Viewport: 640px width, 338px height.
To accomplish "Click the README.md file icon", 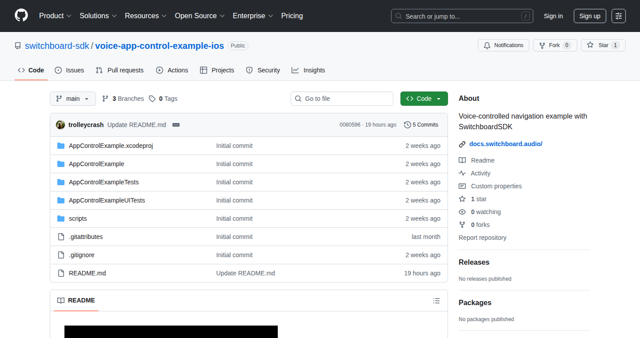I will tap(61, 273).
